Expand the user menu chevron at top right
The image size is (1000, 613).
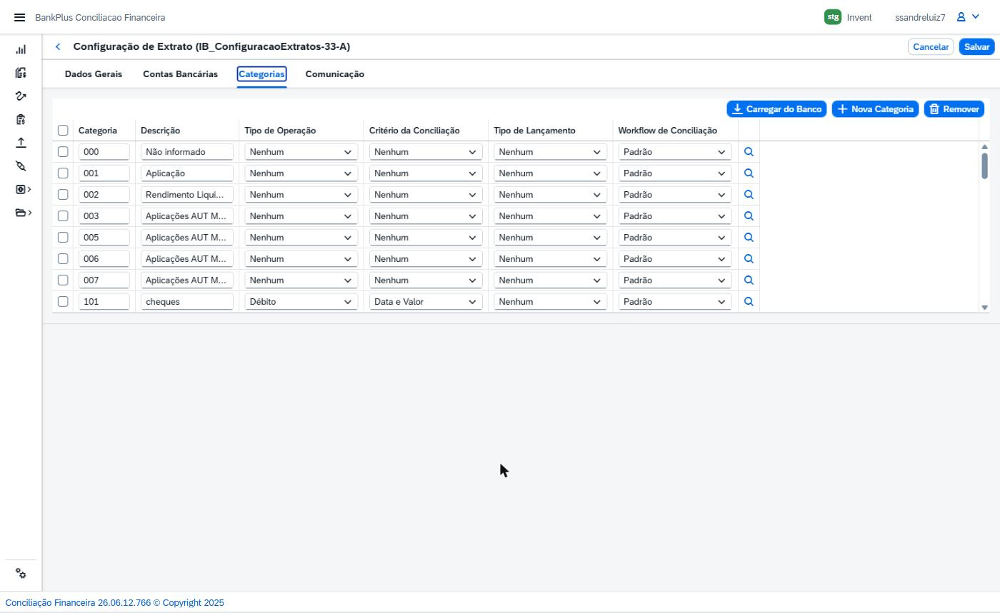(976, 17)
